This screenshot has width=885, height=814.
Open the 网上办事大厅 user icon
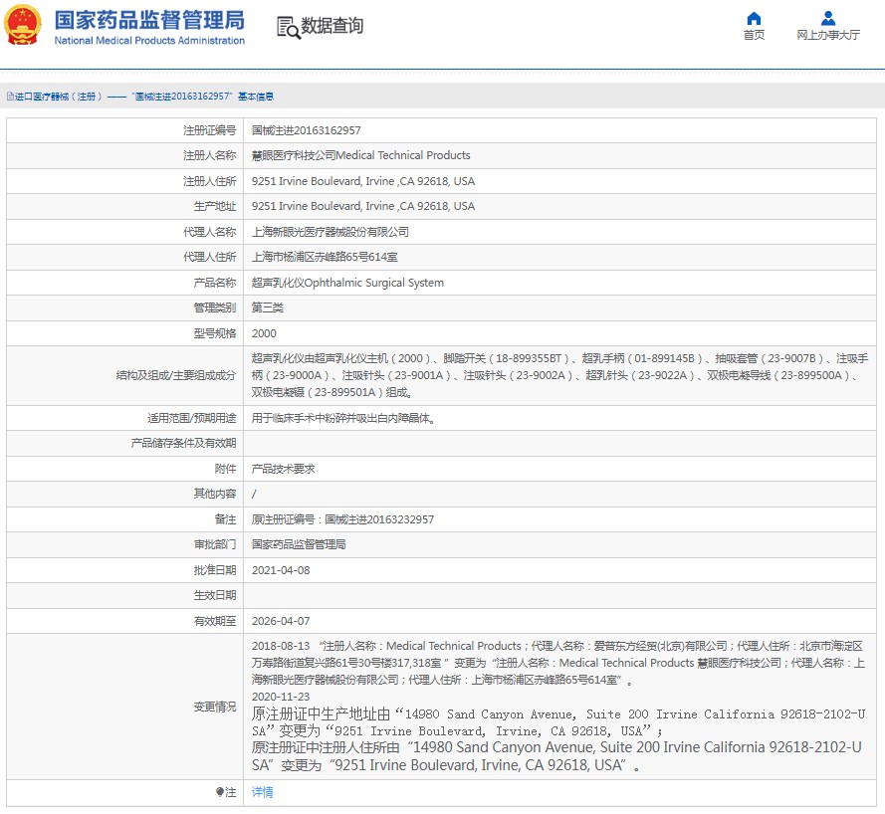828,18
